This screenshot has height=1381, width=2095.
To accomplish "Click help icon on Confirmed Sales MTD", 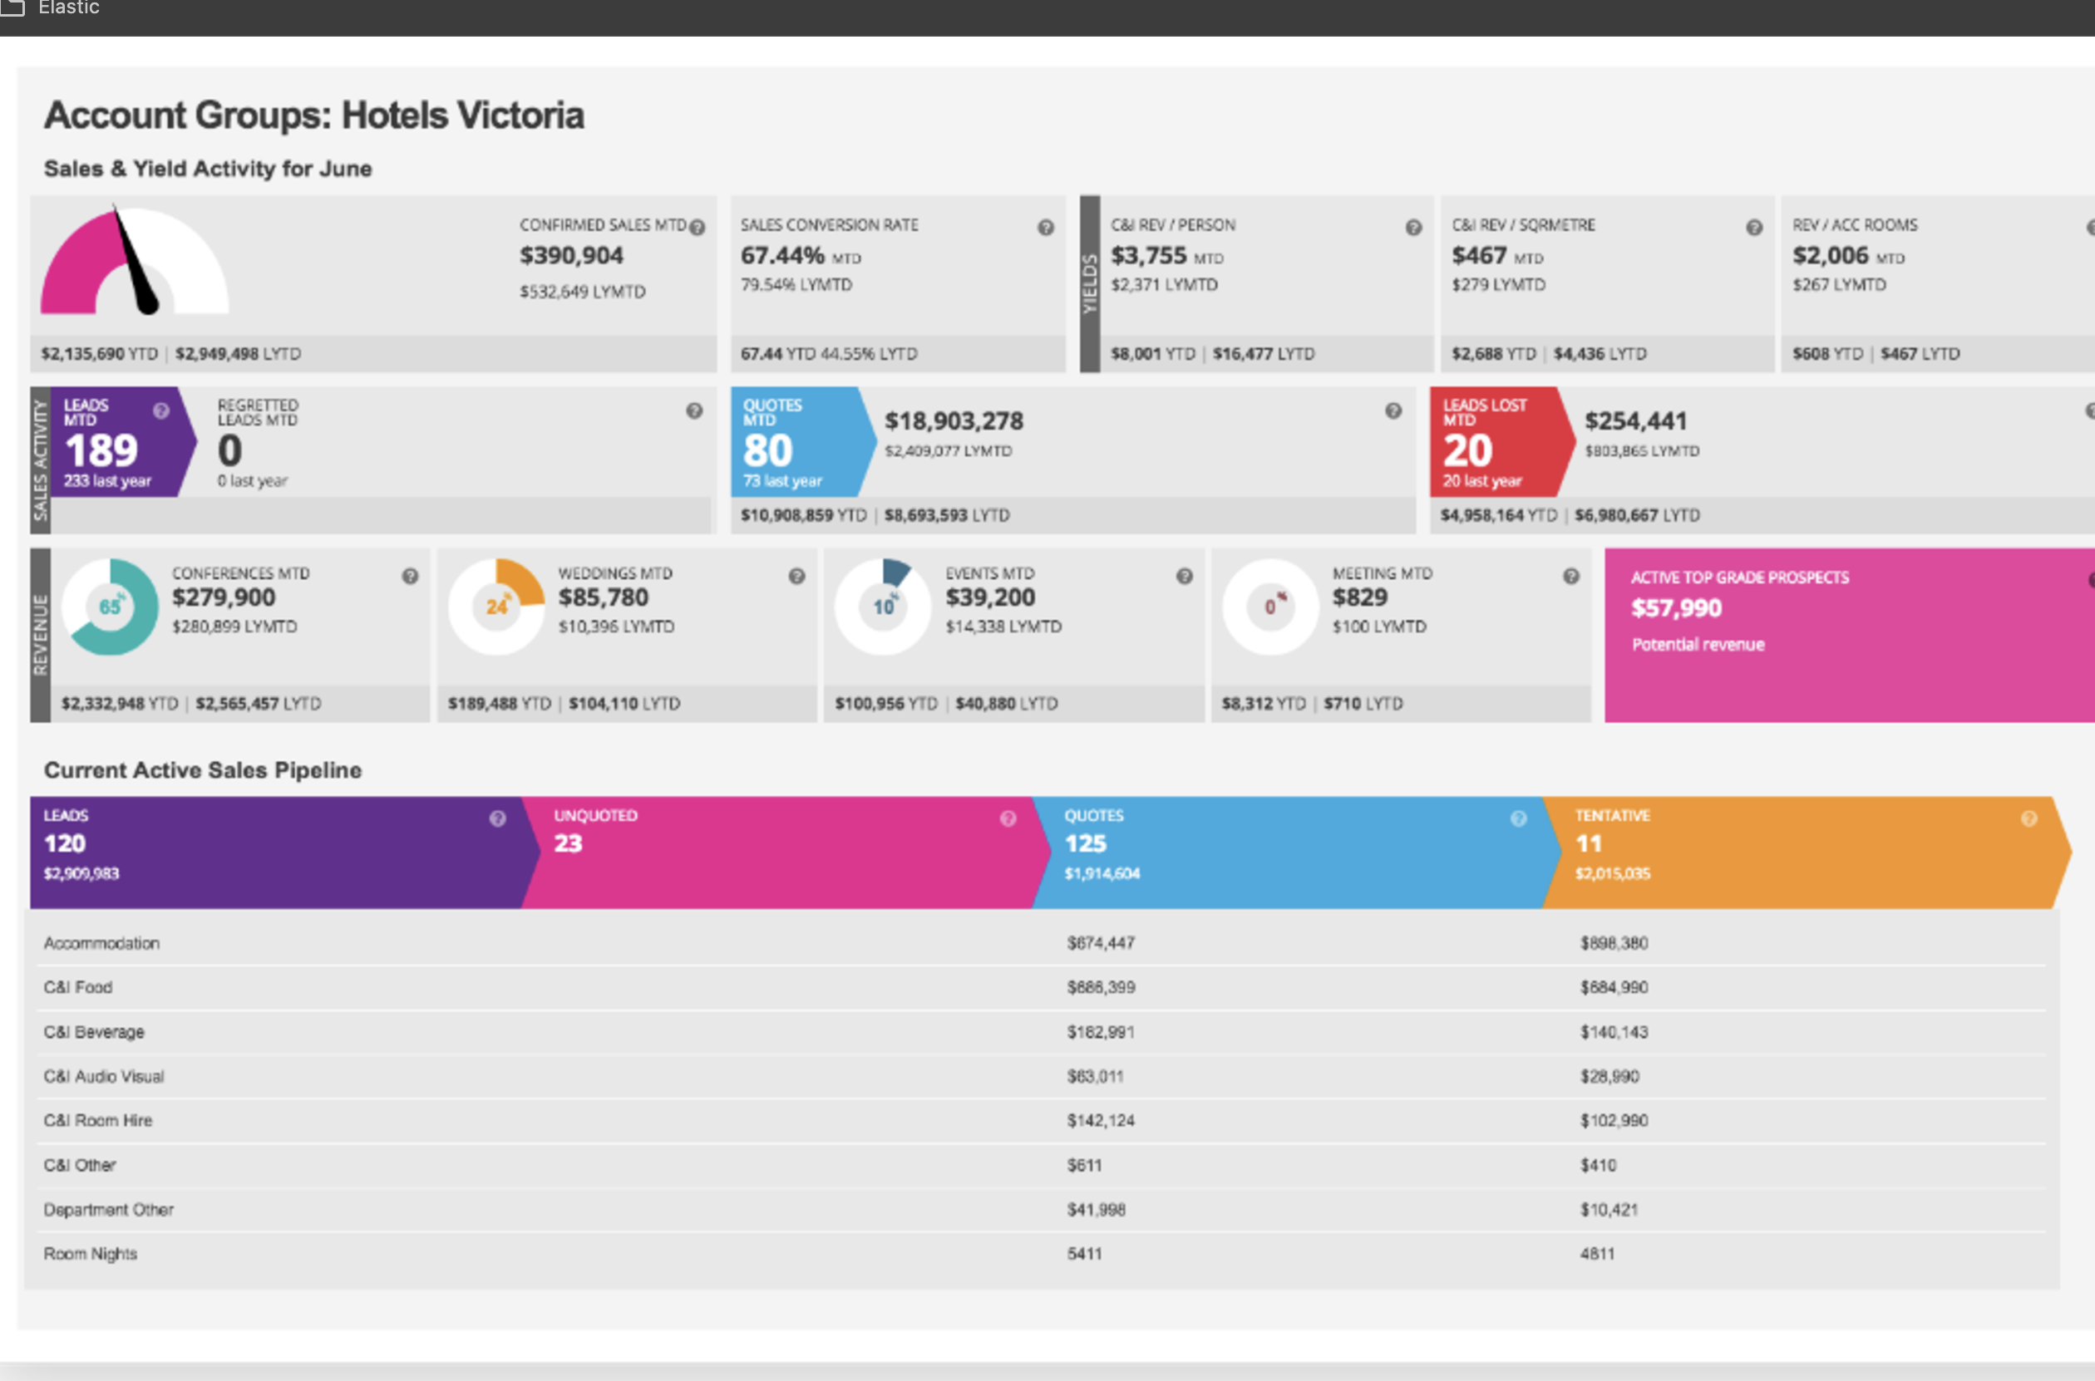I will [x=697, y=227].
